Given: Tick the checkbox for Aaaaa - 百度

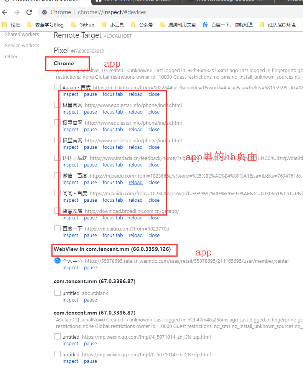Looking at the screenshot, I should [x=57, y=87].
